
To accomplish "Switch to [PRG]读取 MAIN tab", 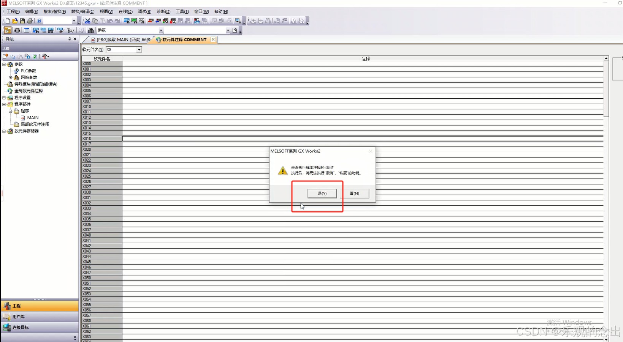I will (120, 39).
